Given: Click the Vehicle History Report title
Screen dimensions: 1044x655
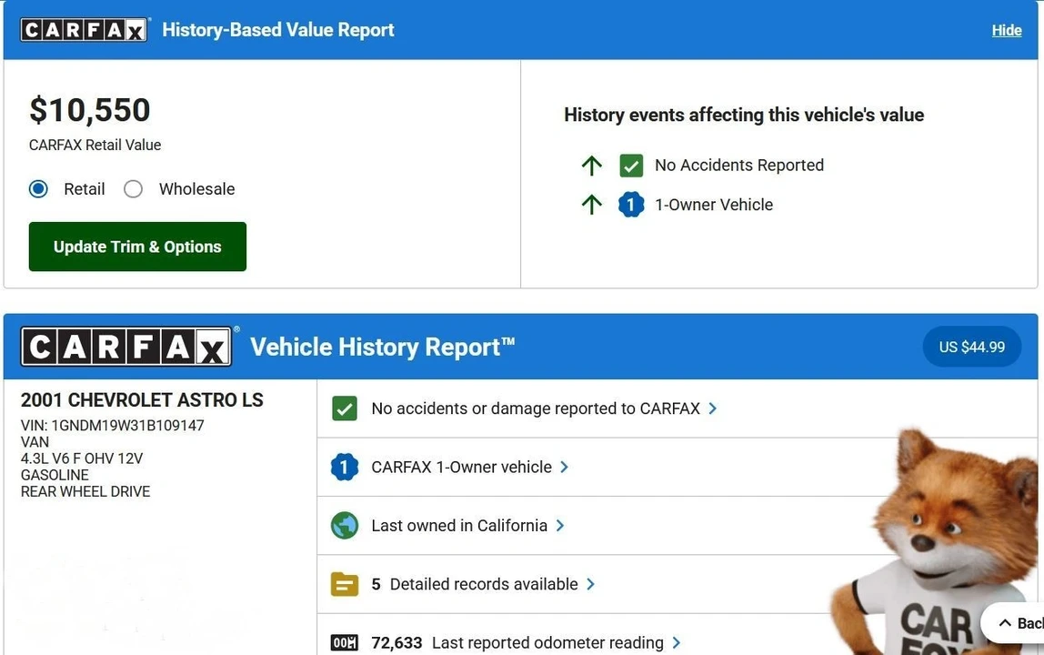Looking at the screenshot, I should pos(383,348).
